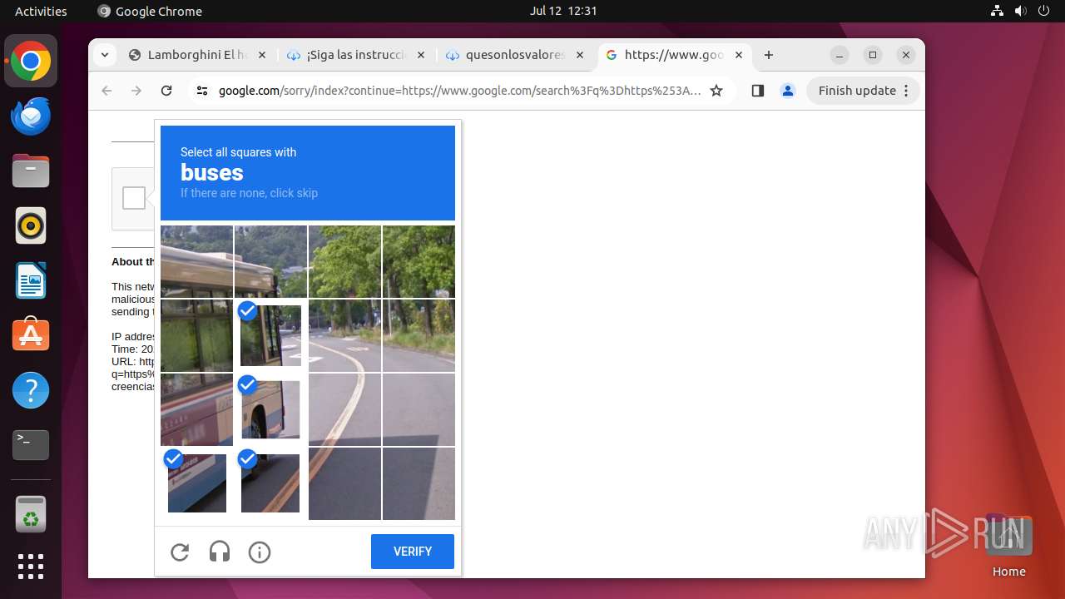Open the Files manager from the dock

click(x=31, y=171)
